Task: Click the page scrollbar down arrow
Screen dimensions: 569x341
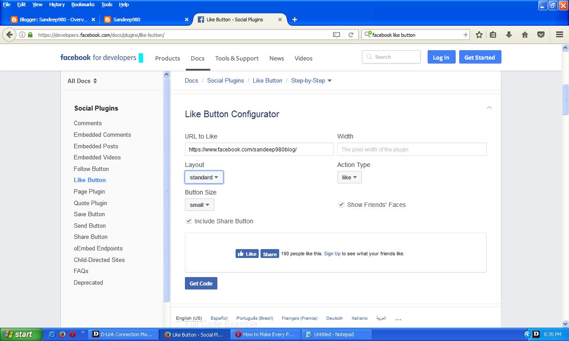Action: coord(565,324)
